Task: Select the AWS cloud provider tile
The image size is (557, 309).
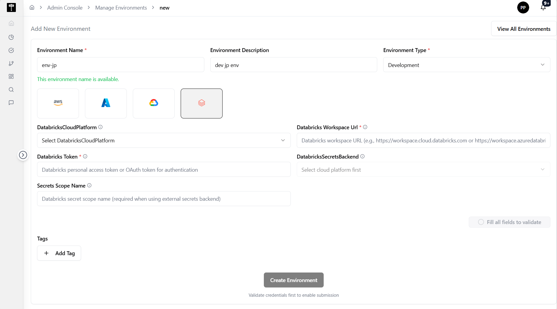Action: coord(58,103)
